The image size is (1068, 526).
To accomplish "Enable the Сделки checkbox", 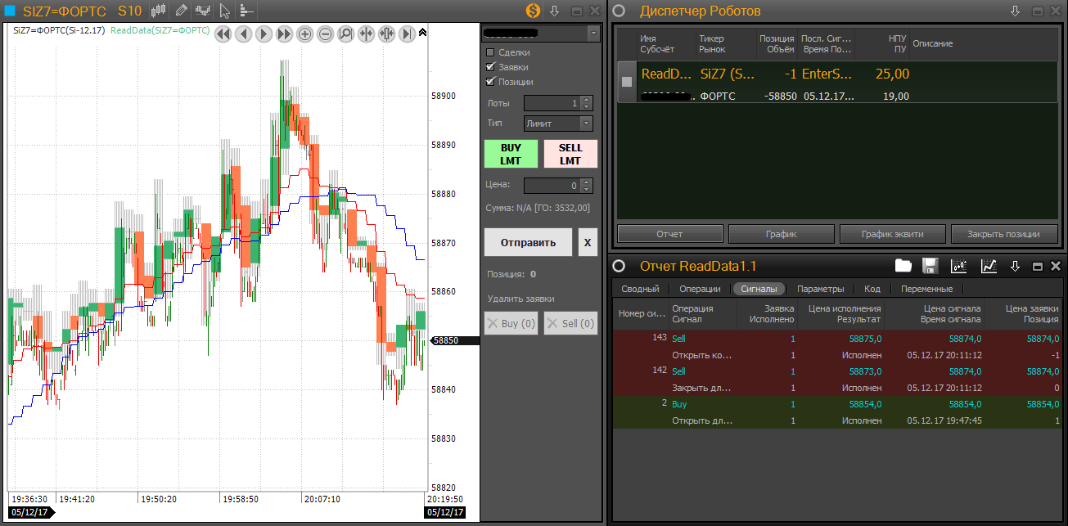I will click(x=491, y=52).
